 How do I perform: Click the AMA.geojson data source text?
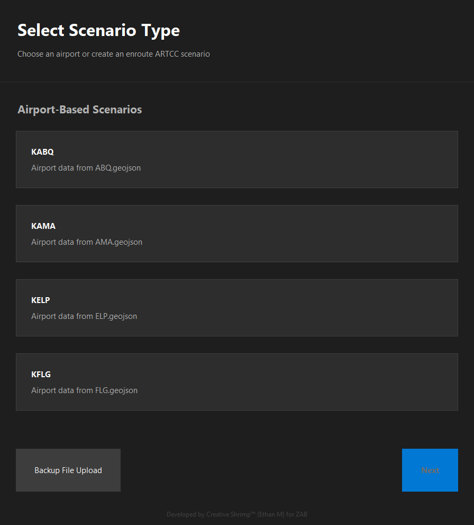coord(86,242)
